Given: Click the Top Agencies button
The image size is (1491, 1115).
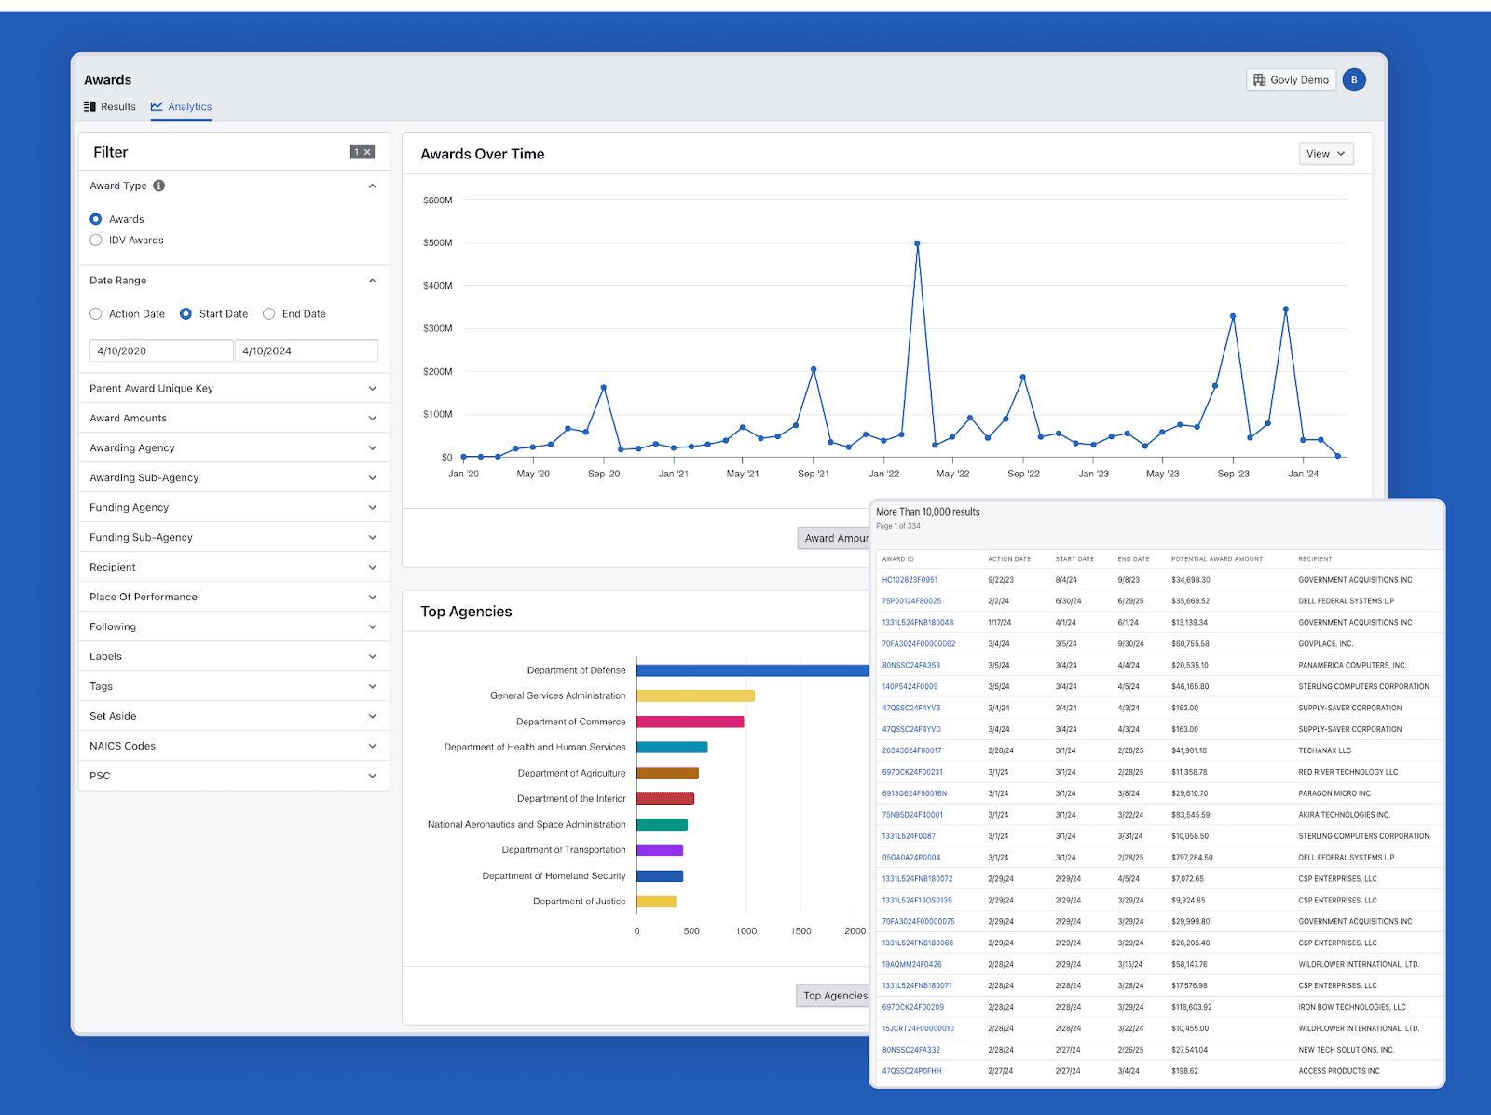Looking at the screenshot, I should (x=834, y=996).
